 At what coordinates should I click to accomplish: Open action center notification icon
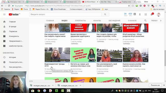point(162,91)
